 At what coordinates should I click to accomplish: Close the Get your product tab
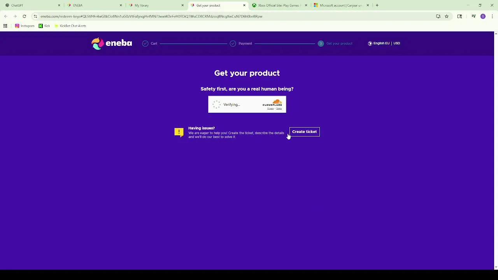(244, 5)
